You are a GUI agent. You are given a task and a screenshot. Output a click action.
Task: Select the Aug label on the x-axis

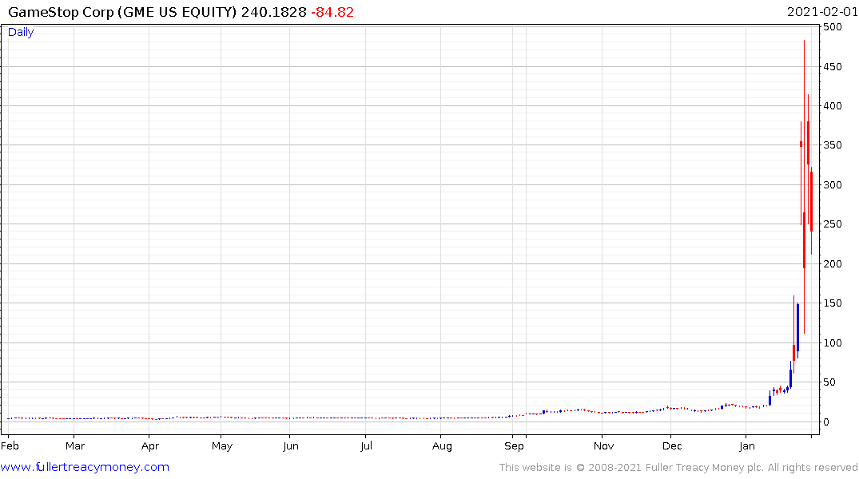point(442,446)
